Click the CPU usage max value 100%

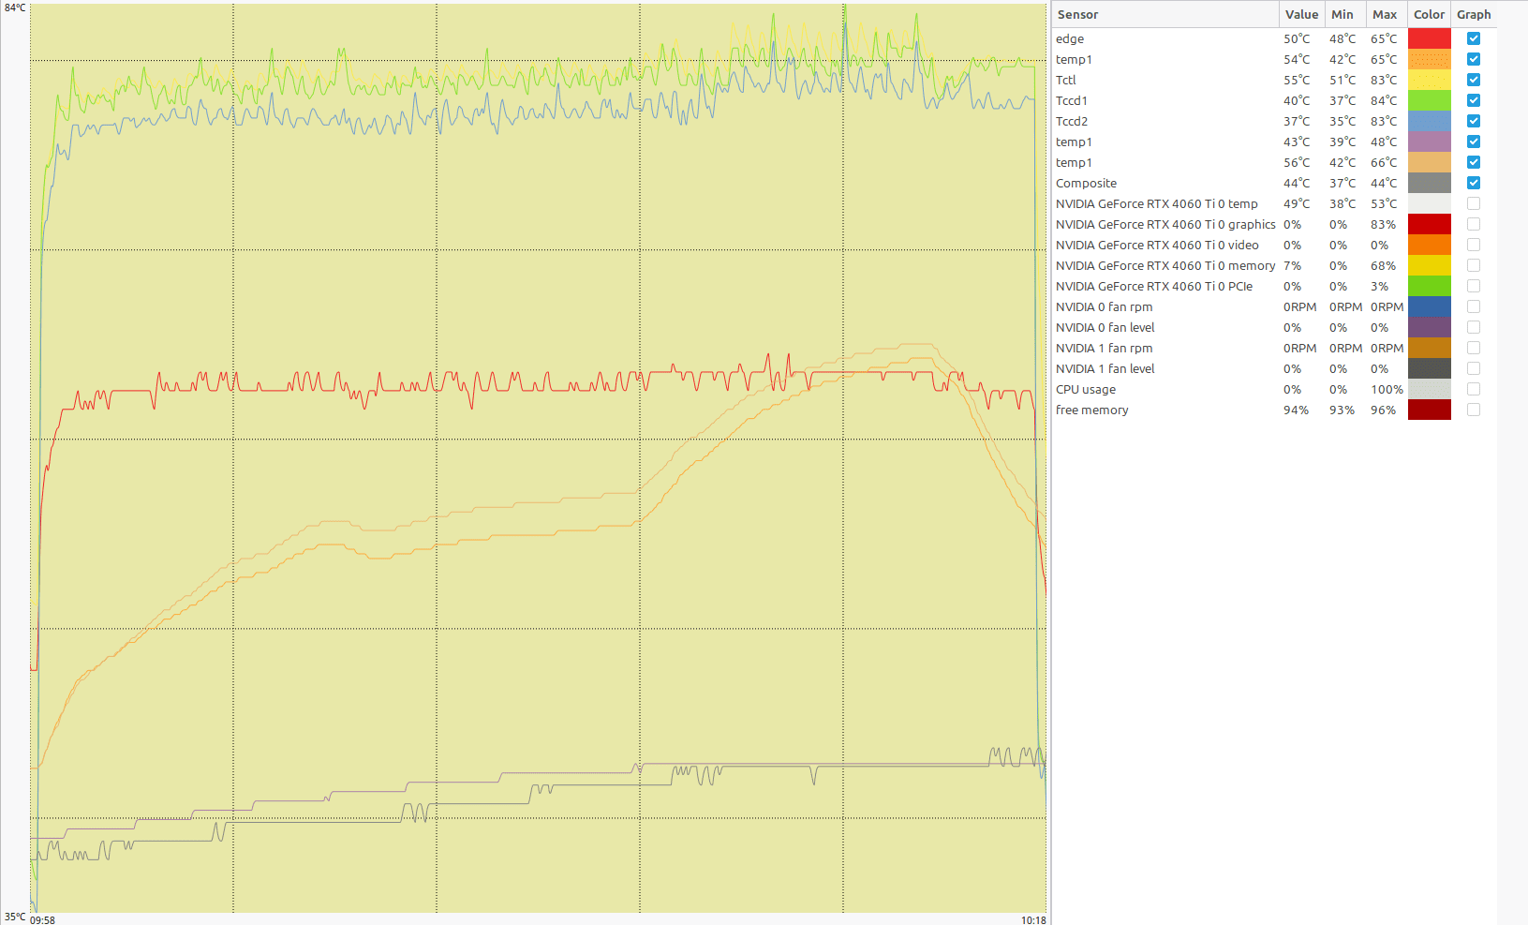pos(1387,389)
